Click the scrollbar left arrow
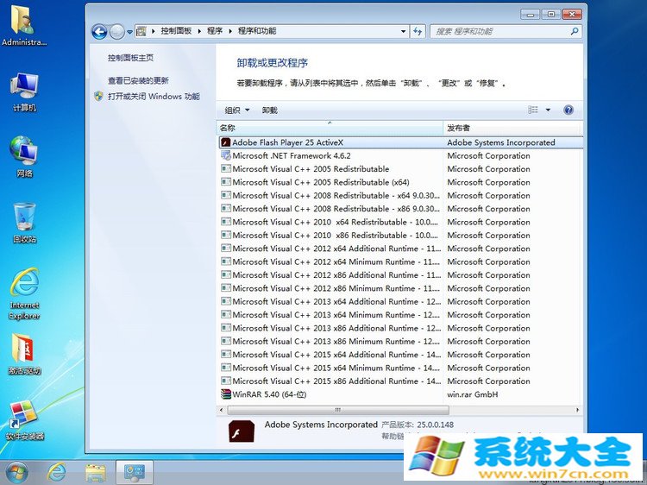 pyautogui.click(x=222, y=410)
